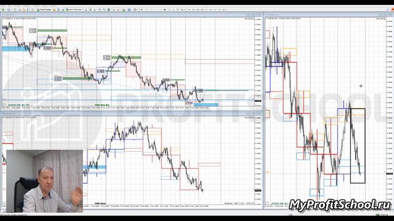Toggle the Data Window icon
The height and width of the screenshot is (221, 394).
pos(20,10)
